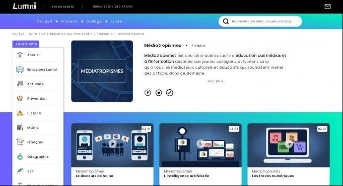Select the Géographie globe icon
The height and width of the screenshot is (186, 343).
[20, 156]
